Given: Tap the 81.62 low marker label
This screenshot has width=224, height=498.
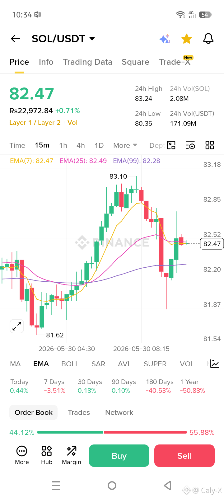Looking at the screenshot, I should (x=55, y=335).
